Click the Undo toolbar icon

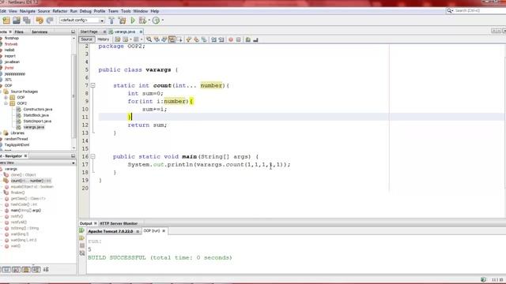40,21
